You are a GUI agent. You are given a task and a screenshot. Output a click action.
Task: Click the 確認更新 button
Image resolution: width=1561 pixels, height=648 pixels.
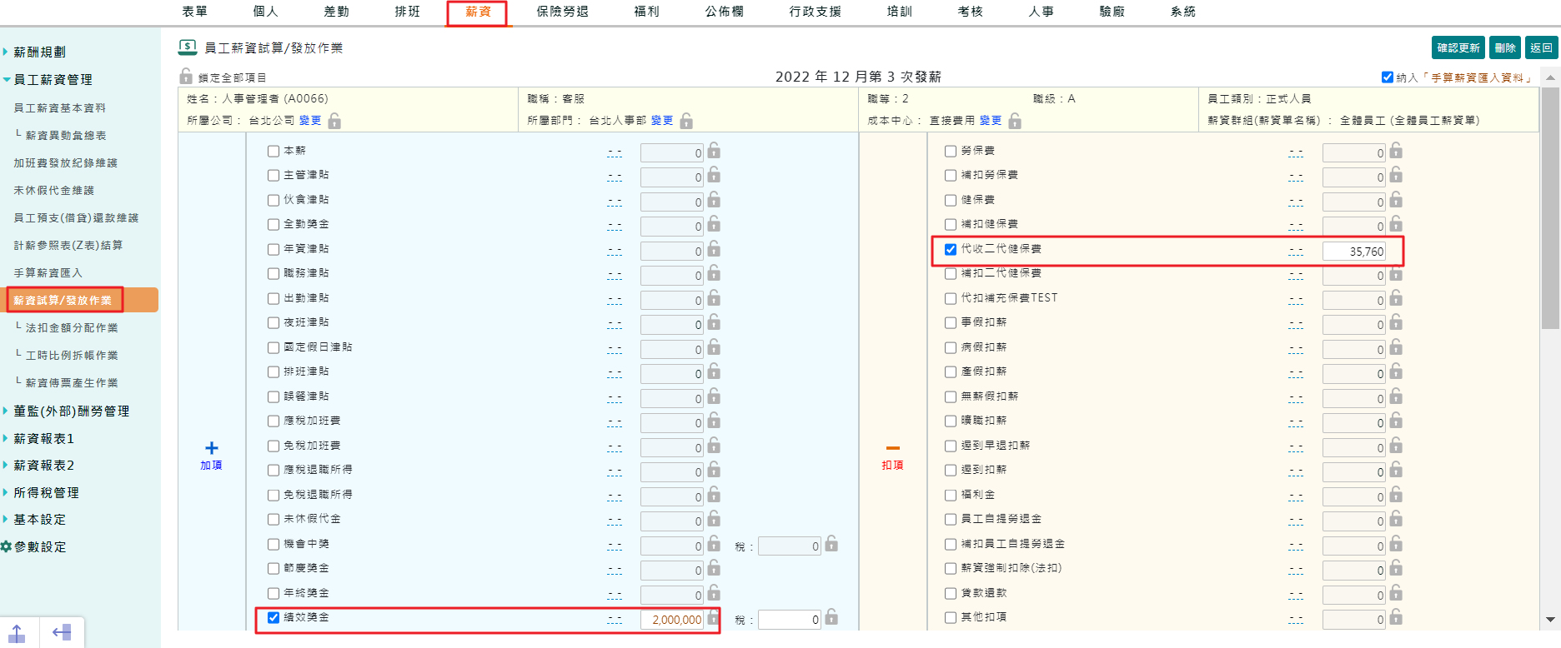click(1458, 48)
